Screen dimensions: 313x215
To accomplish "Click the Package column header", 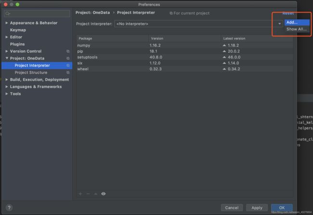I will [113, 38].
